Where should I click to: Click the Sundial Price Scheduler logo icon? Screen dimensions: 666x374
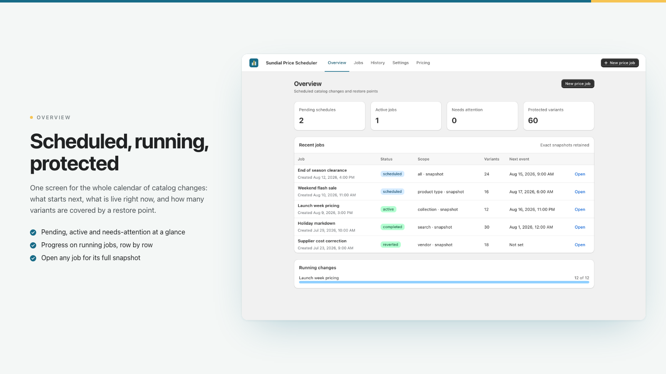click(x=254, y=63)
